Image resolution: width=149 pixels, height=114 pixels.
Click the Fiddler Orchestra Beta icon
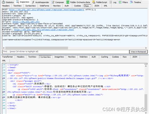68,2
